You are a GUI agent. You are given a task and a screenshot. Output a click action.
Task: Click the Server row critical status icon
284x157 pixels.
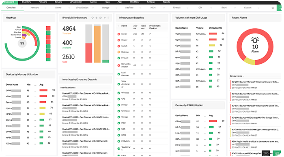(x=118, y=34)
